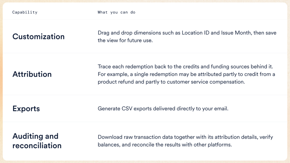Select the Attribution heading
Screen dimensions: 290x163
click(x=32, y=74)
